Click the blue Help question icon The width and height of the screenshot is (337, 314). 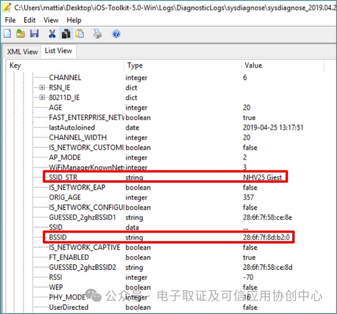pyautogui.click(x=116, y=34)
